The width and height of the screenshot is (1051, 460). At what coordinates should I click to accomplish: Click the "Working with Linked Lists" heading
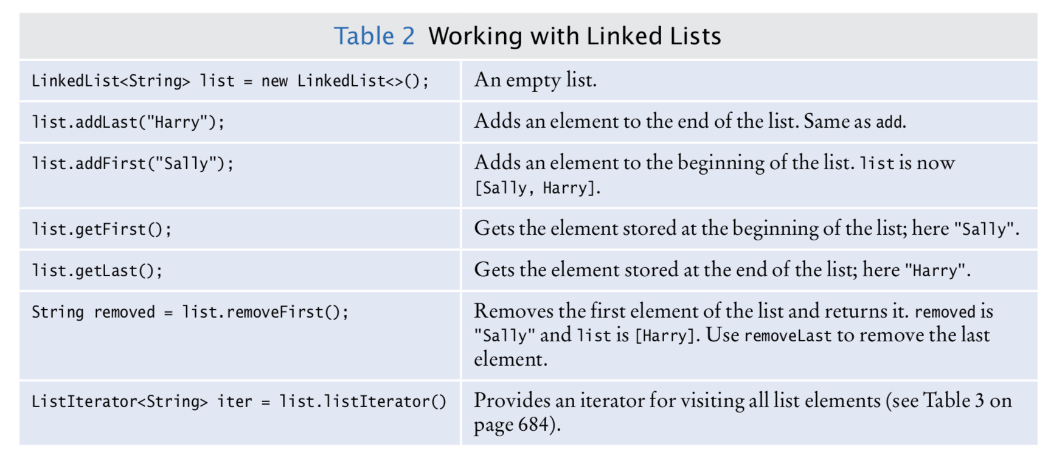pyautogui.click(x=574, y=36)
